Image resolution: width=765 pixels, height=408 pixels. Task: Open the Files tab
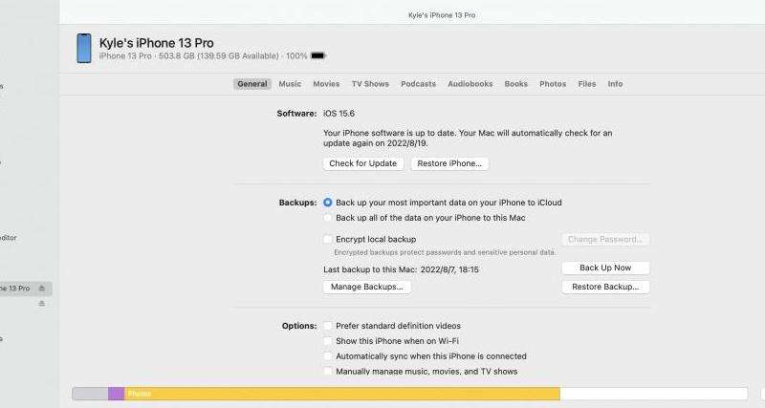(587, 84)
